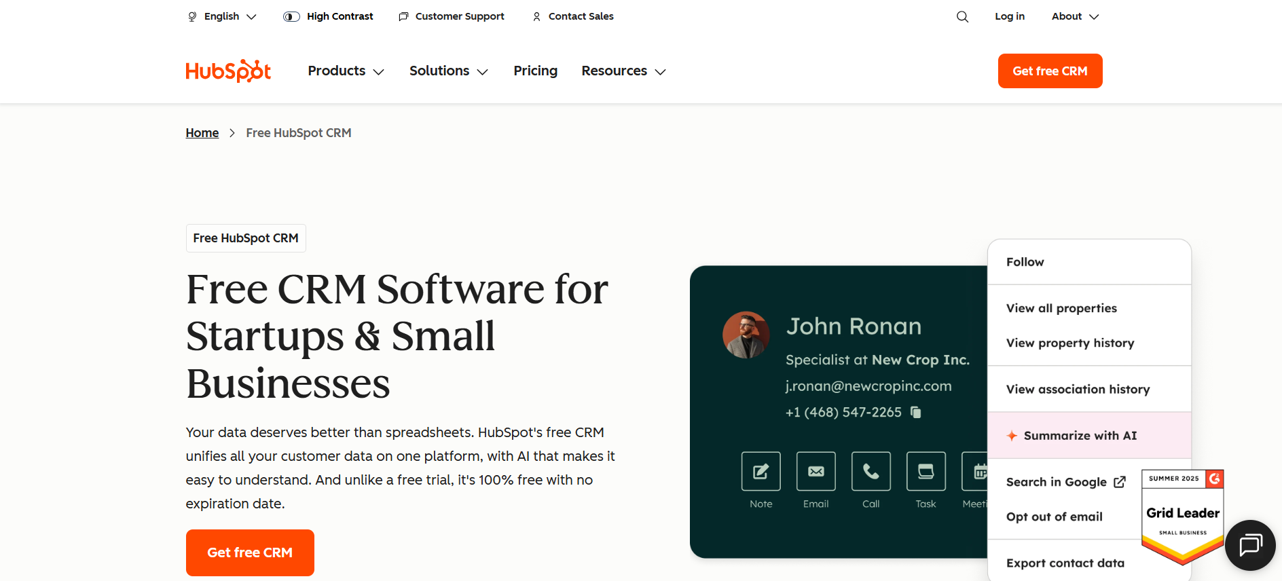Toggle High Contrast mode
The image size is (1282, 581).
click(328, 16)
